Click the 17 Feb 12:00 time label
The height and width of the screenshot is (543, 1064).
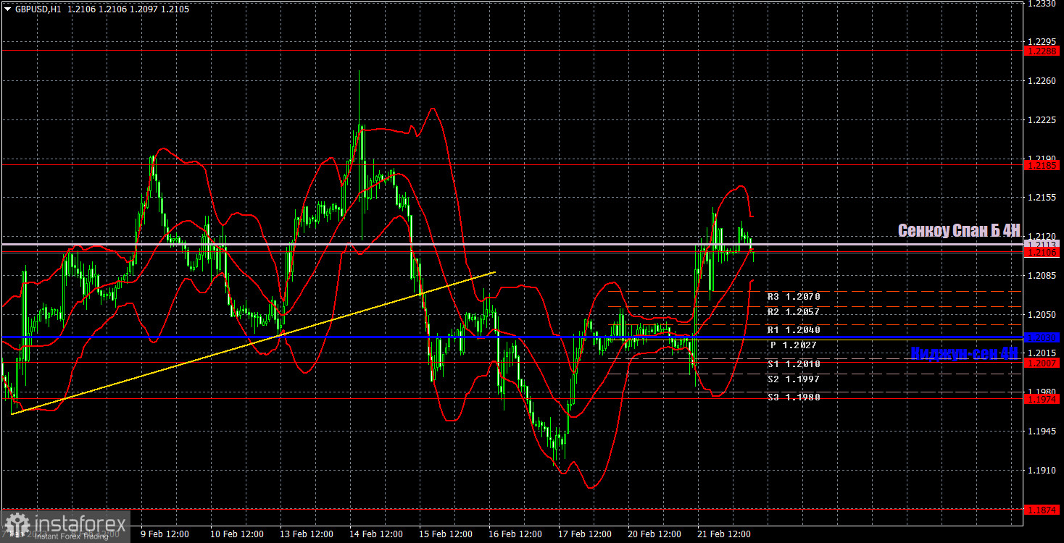pos(586,534)
